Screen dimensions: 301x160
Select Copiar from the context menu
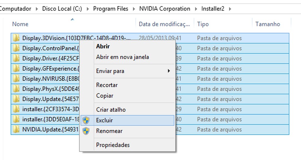105,96
